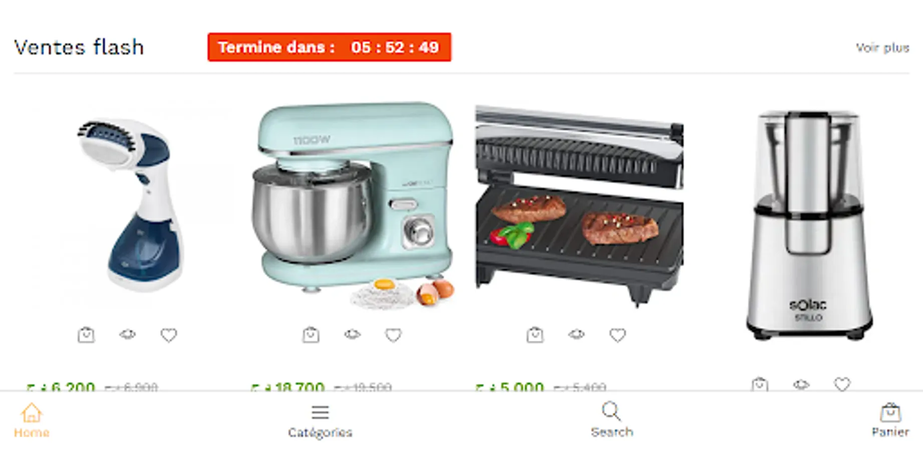
Task: Wishlist the Solac coffee grinder
Action: click(x=842, y=384)
